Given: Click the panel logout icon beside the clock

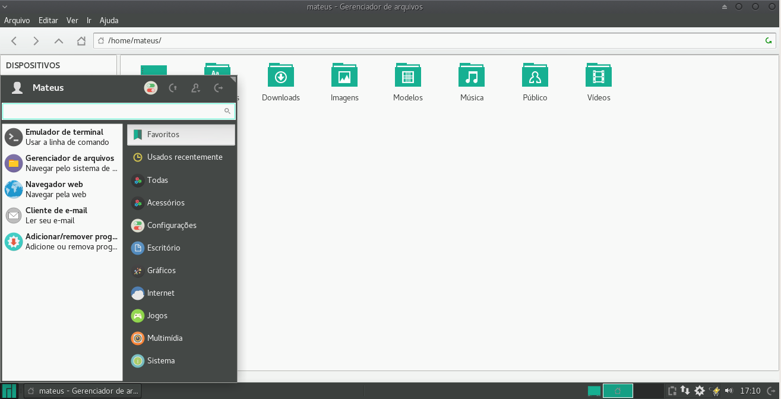Looking at the screenshot, I should pyautogui.click(x=771, y=391).
